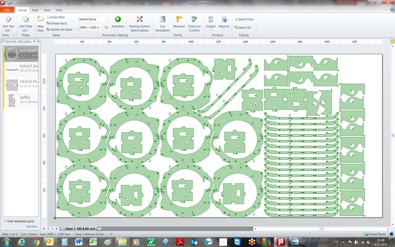Open the Reports tool
The width and height of the screenshot is (395, 247).
(x=224, y=22)
